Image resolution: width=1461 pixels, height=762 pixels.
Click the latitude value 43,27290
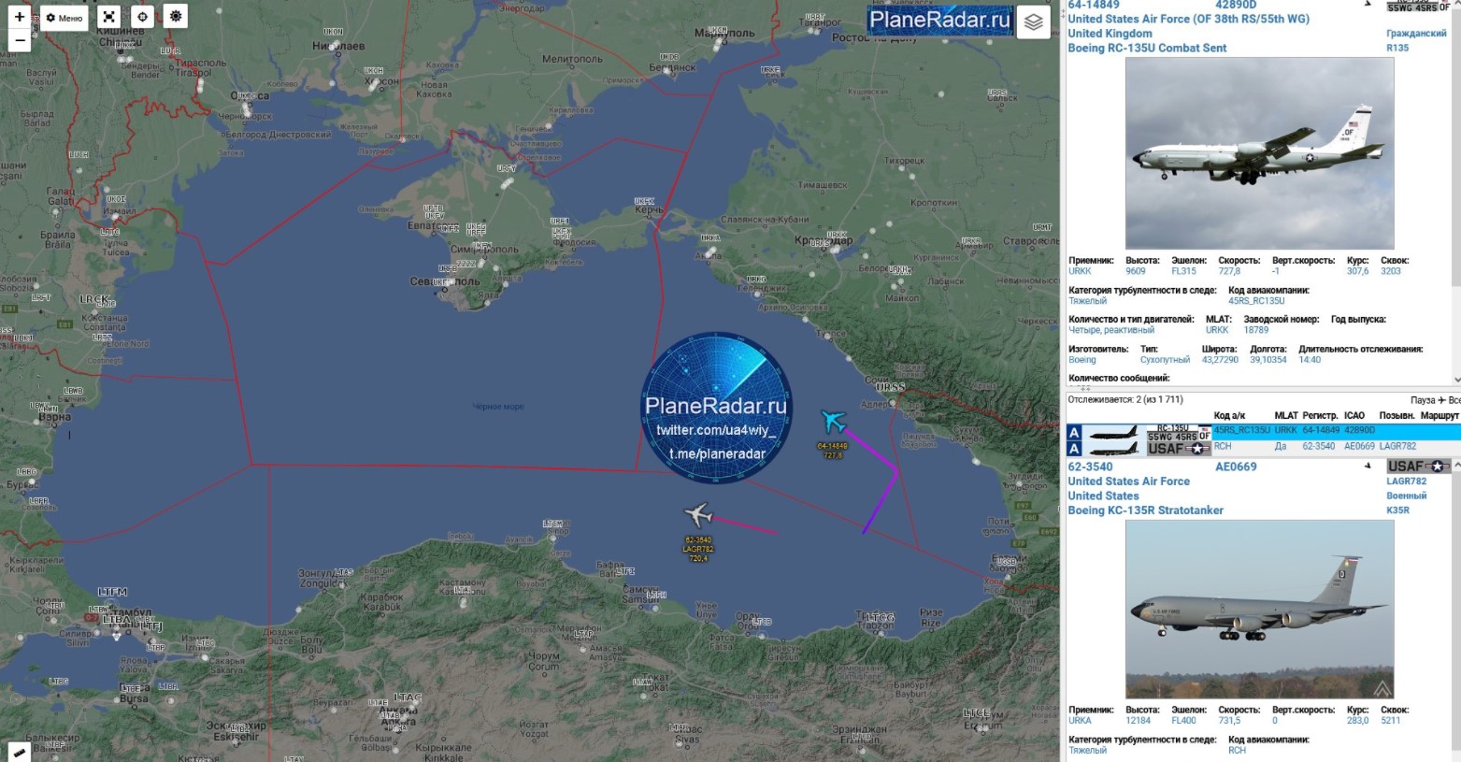click(x=1220, y=359)
